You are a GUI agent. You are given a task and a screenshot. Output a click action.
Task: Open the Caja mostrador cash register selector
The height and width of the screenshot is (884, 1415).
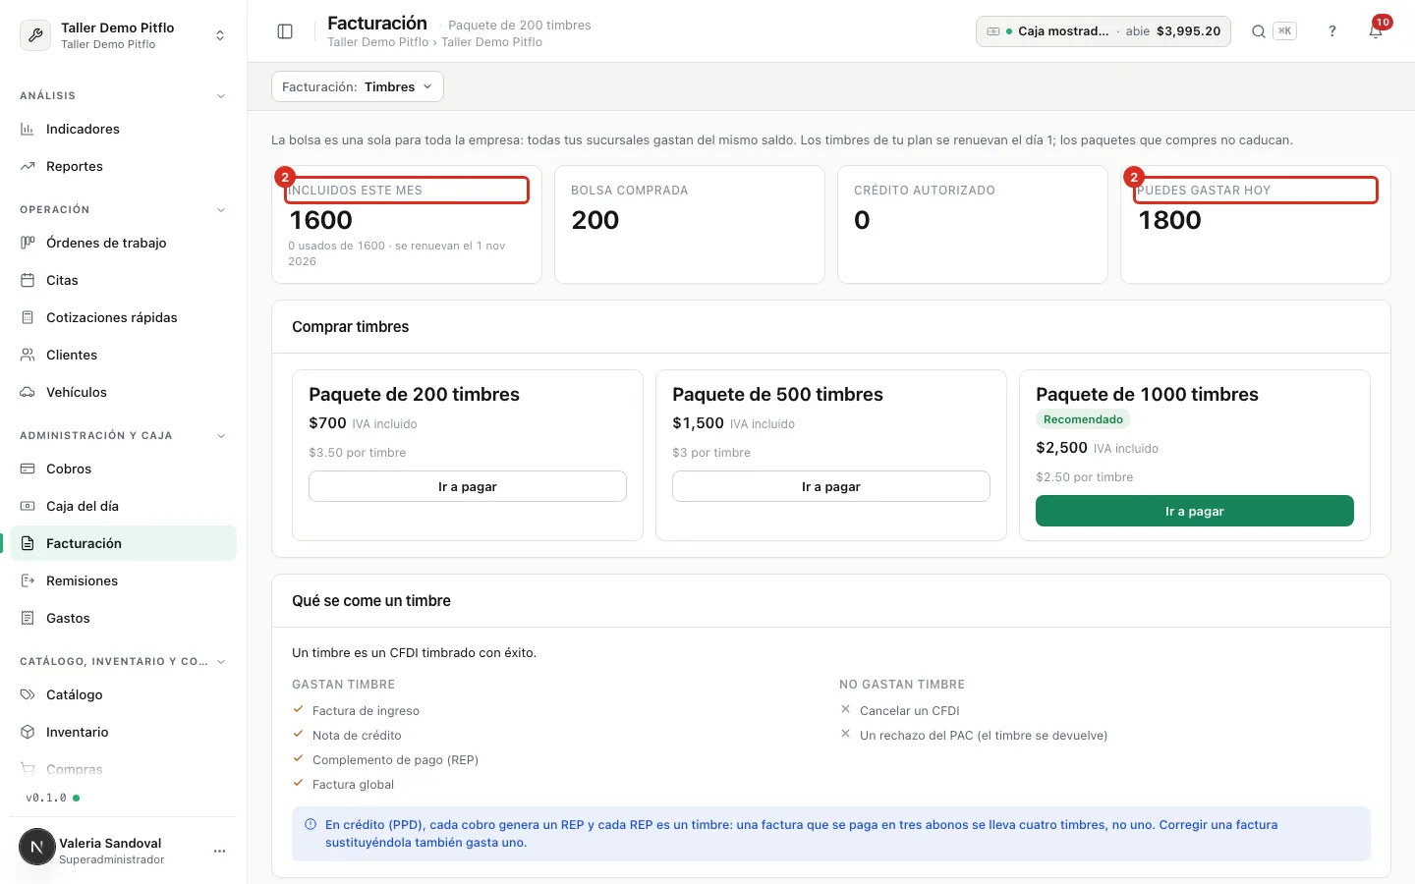1104,31
